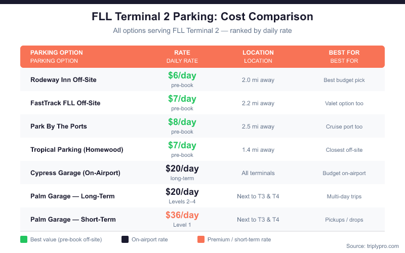Click the dark On-airport rate legend swatch

pos(125,239)
